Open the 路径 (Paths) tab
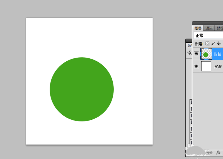The width and height of the screenshot is (223, 159). click(x=220, y=28)
